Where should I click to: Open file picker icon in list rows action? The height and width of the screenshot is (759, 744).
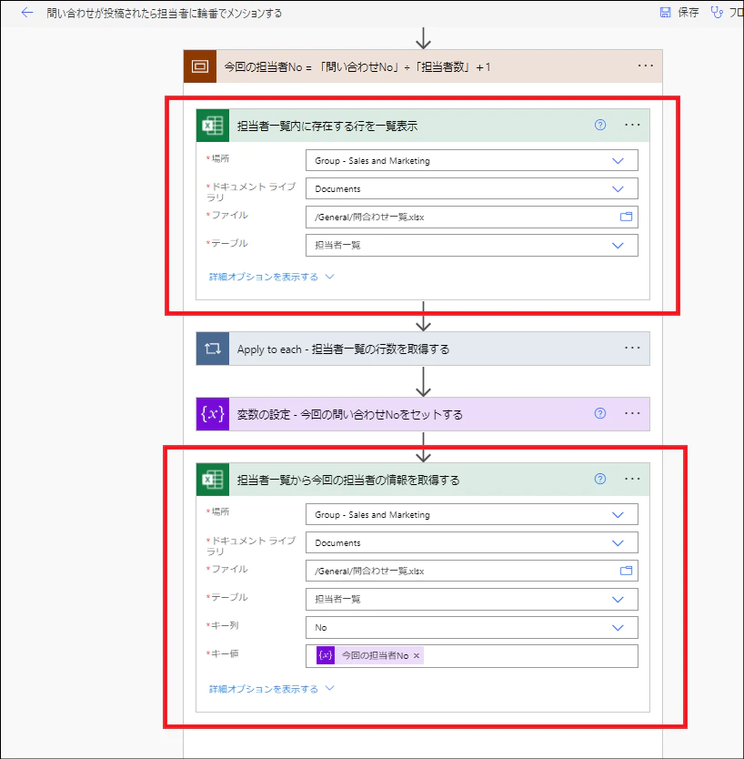(626, 217)
